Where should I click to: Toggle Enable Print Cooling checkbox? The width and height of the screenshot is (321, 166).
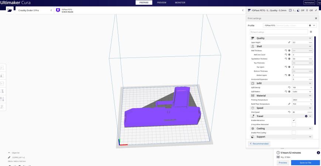tap(294, 133)
